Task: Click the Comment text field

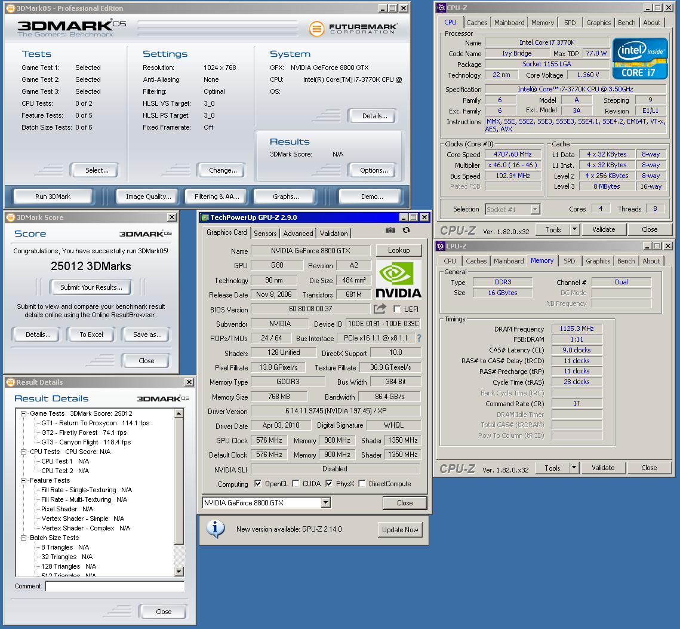Action: click(x=115, y=587)
